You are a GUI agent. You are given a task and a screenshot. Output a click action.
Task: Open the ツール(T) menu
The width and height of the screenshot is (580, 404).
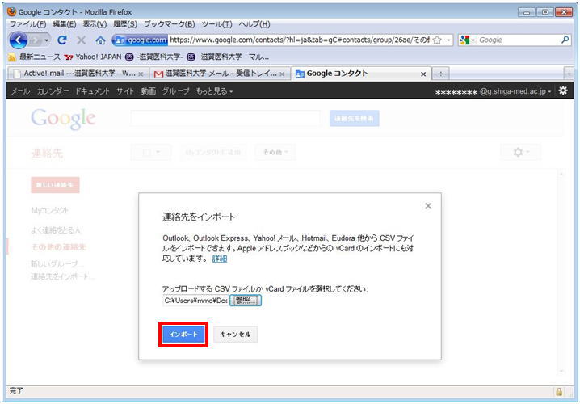coord(216,24)
